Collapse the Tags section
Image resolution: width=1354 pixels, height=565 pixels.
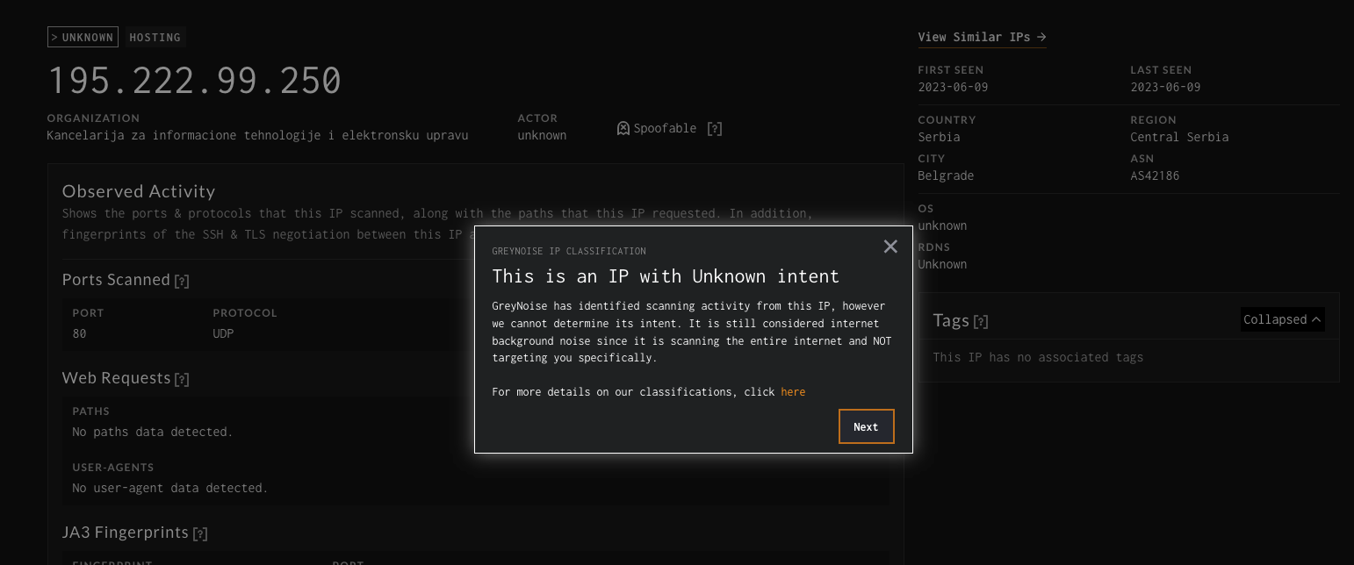[1282, 319]
